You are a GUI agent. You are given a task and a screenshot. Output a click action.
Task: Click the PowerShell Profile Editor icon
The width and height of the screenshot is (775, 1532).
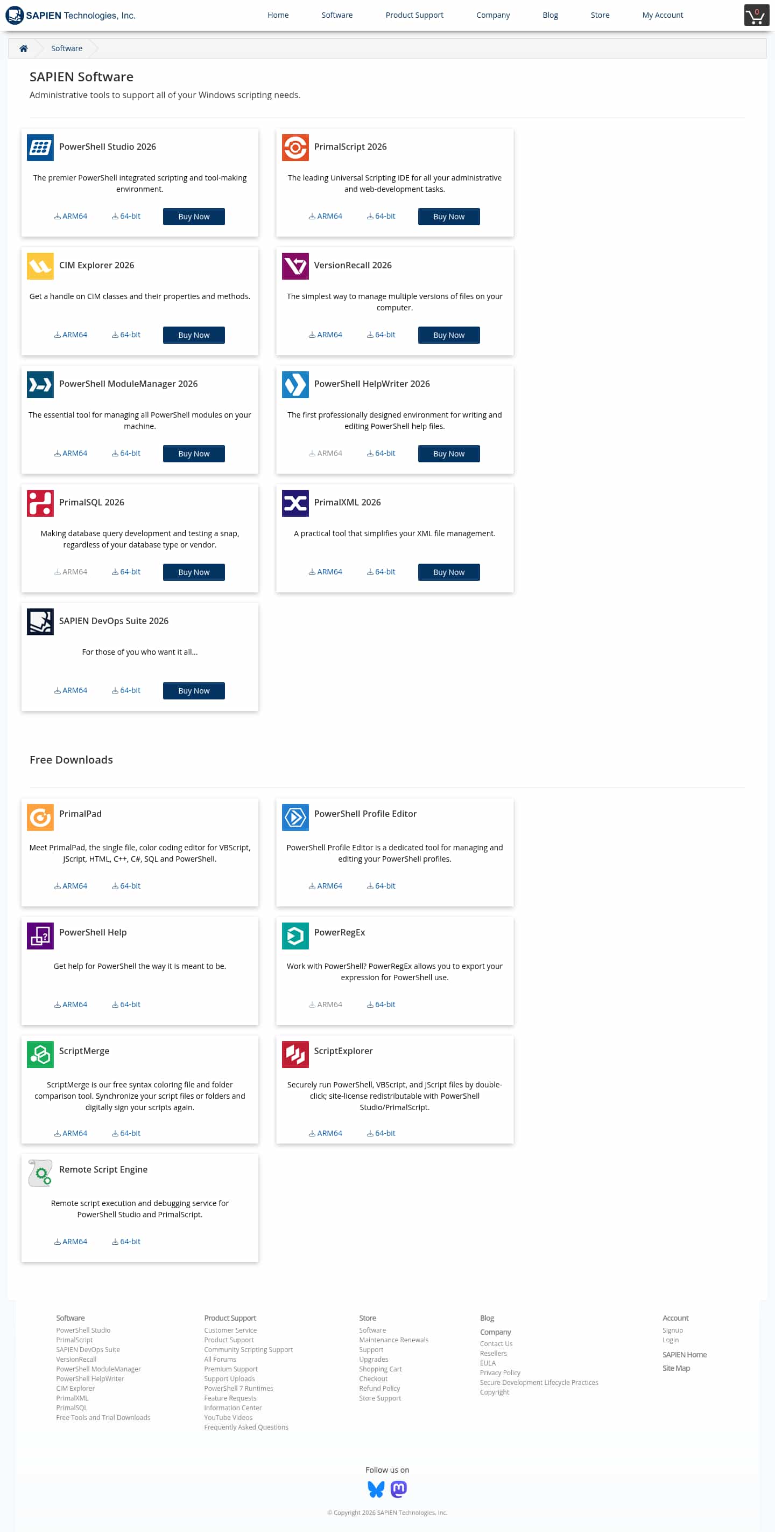(295, 816)
